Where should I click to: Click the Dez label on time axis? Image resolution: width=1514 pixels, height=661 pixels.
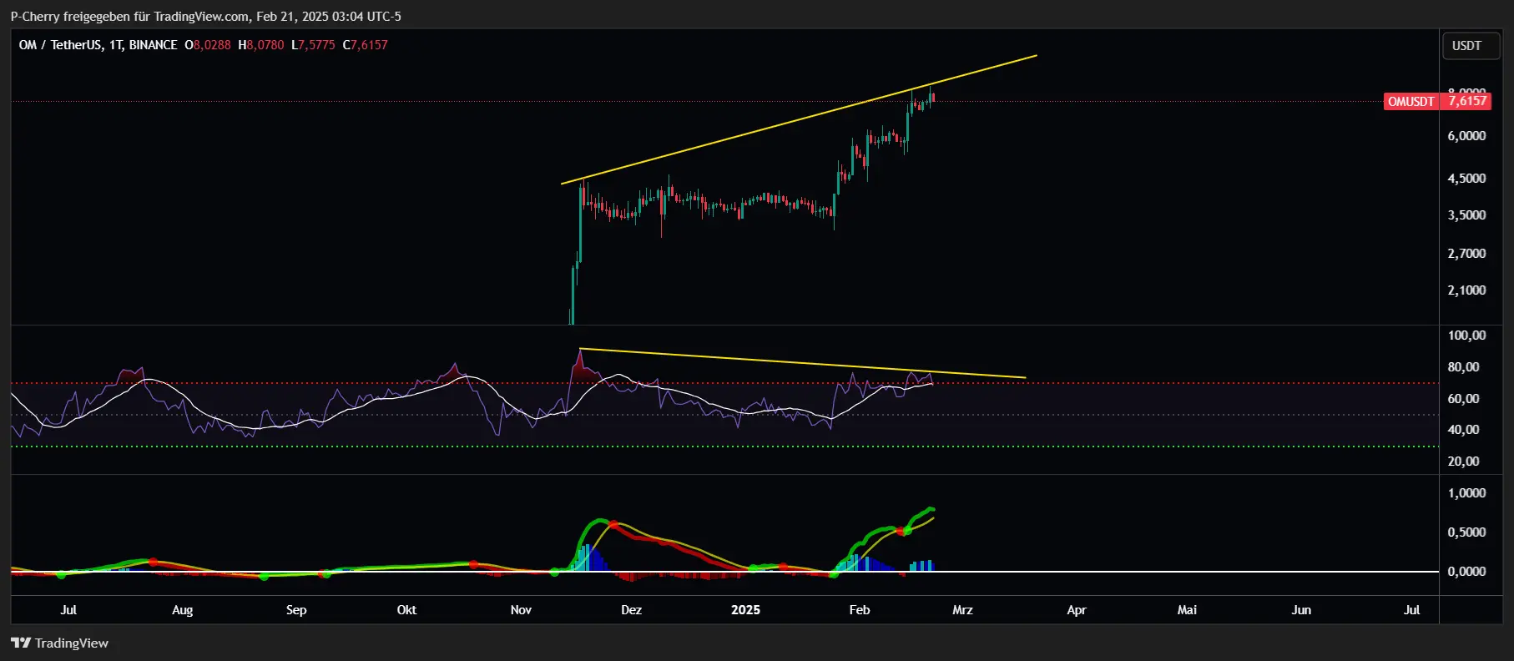point(632,610)
